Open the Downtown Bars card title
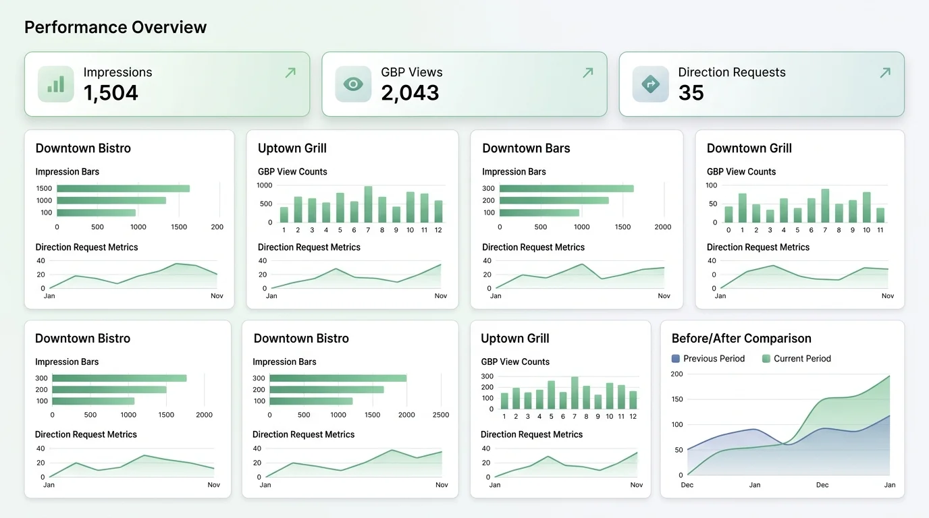Image resolution: width=929 pixels, height=518 pixels. 526,148
